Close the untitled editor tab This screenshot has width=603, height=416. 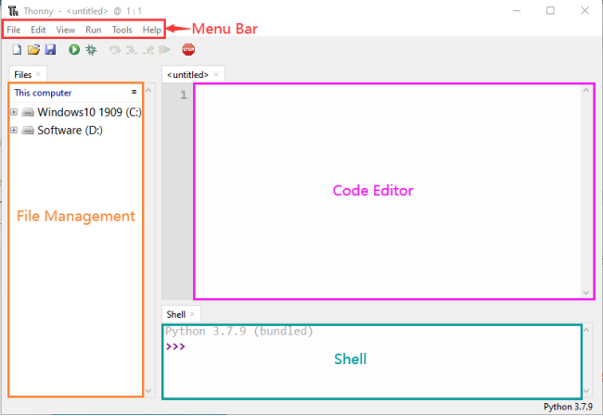(216, 74)
